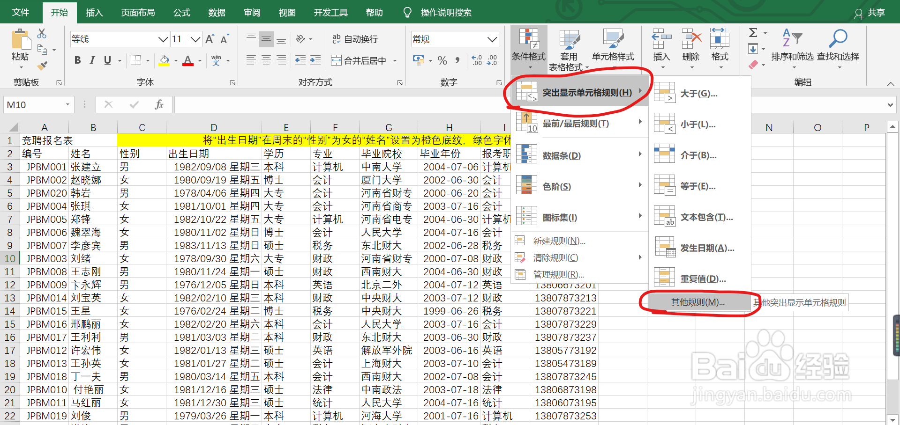Toggle italic formatting
This screenshot has height=425, width=900.
(x=92, y=60)
